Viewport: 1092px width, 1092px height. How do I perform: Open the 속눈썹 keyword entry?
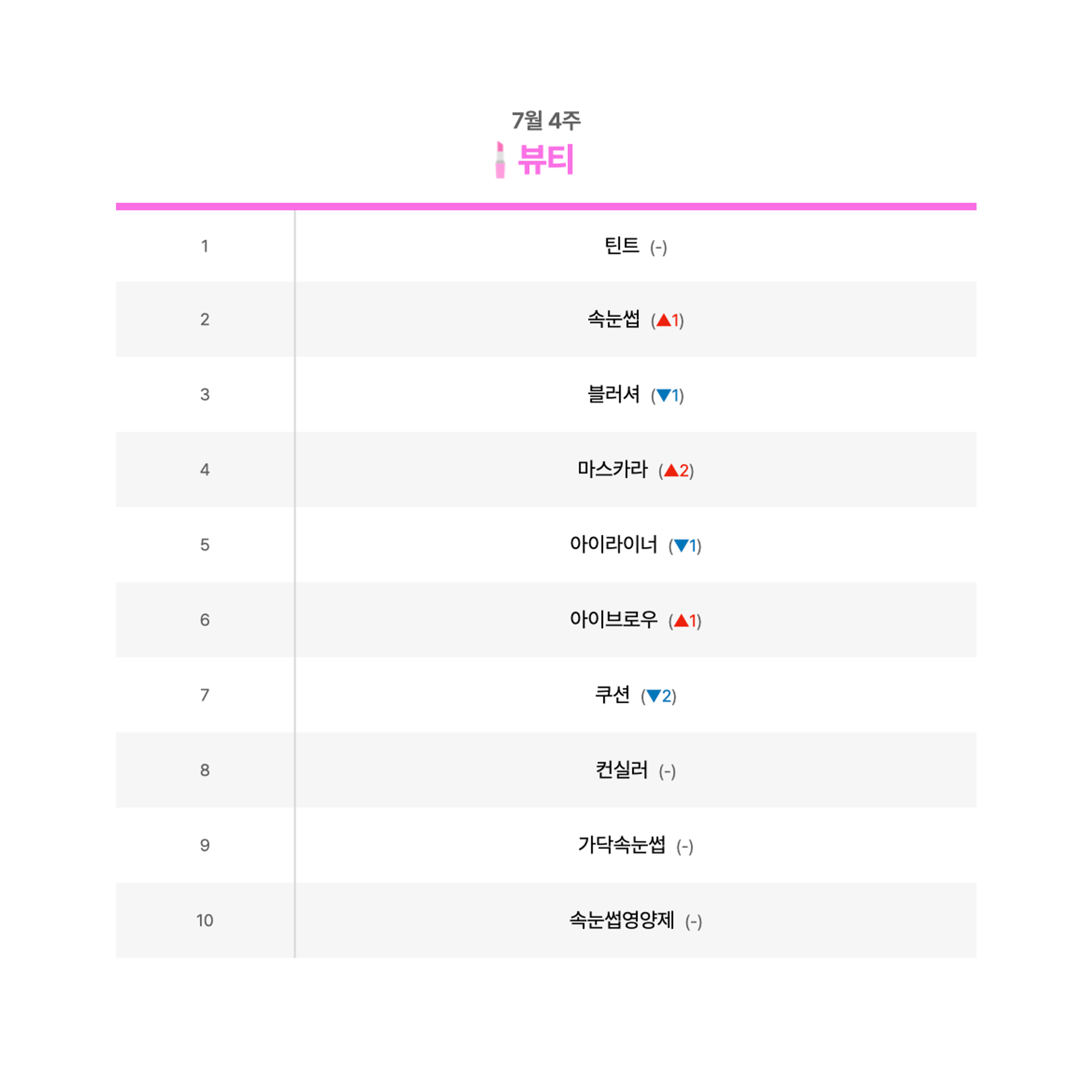[x=614, y=319]
